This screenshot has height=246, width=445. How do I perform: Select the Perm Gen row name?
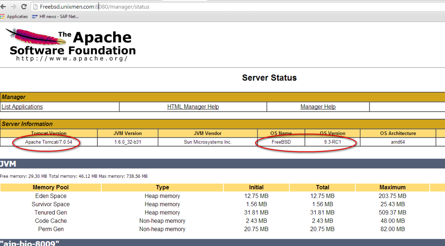click(x=51, y=229)
